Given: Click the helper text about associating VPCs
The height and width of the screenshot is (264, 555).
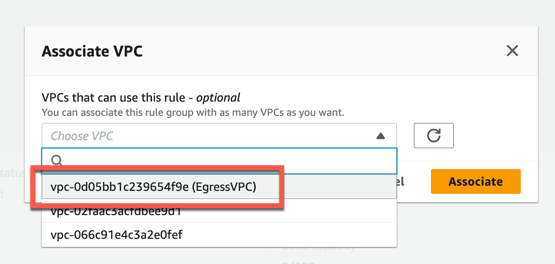Looking at the screenshot, I should coord(193,113).
